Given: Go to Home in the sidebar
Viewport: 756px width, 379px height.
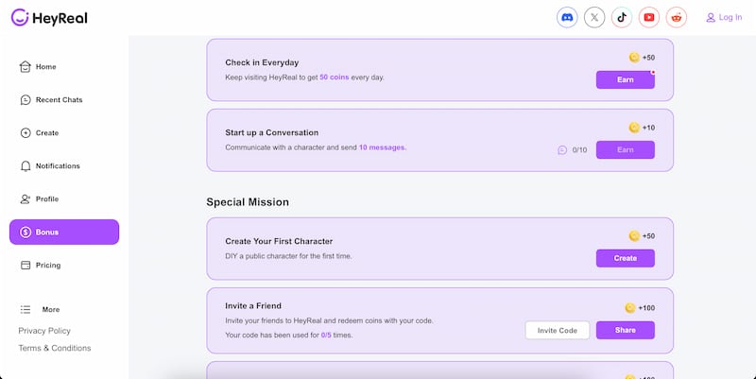Looking at the screenshot, I should [x=64, y=66].
